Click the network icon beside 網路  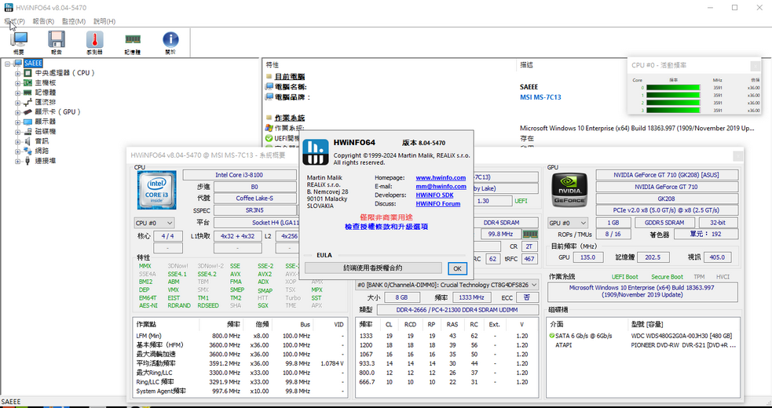27,151
